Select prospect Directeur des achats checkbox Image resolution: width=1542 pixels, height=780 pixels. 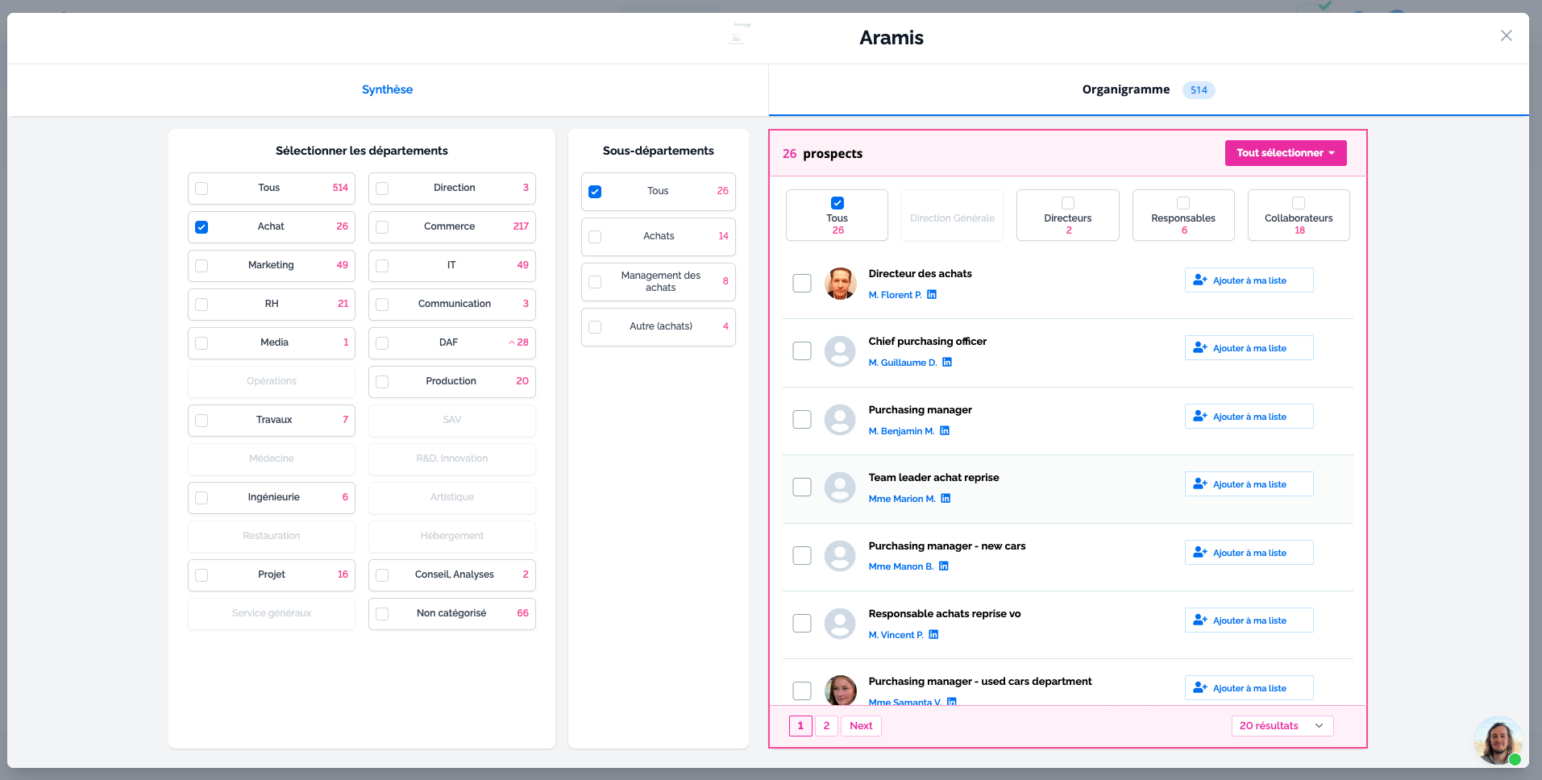pos(802,284)
